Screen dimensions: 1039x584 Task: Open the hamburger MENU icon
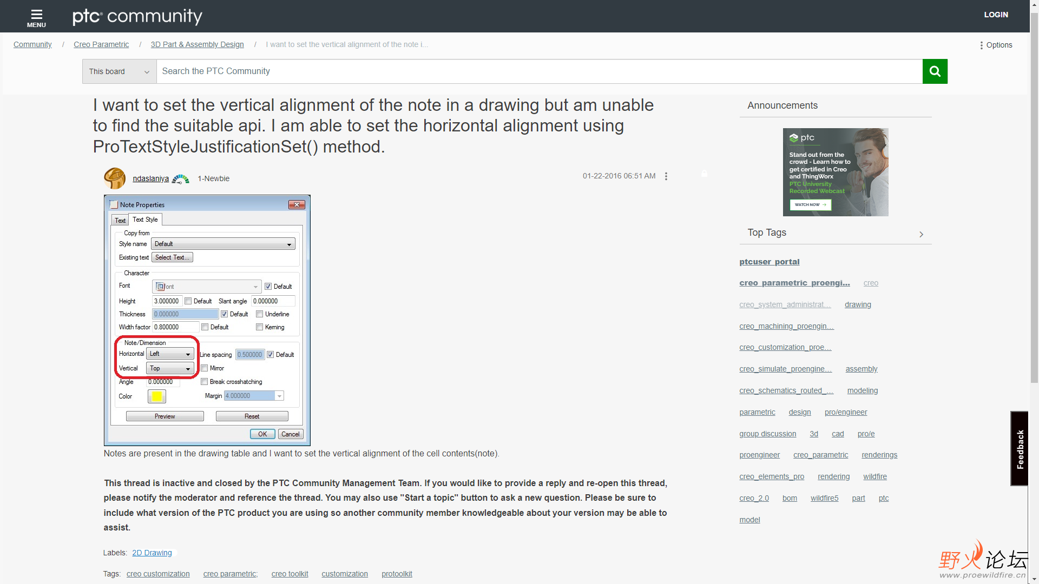(36, 17)
